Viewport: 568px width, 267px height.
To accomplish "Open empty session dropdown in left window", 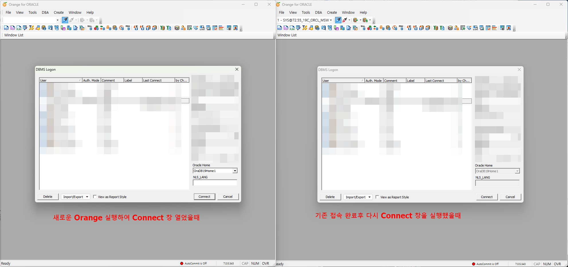I will pyautogui.click(x=57, y=20).
